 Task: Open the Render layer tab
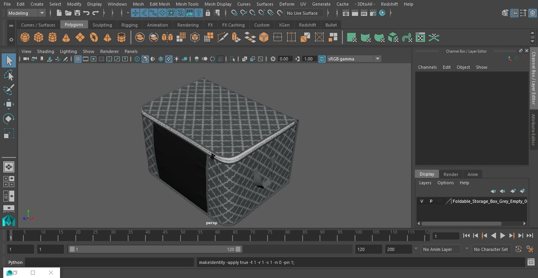tap(451, 174)
